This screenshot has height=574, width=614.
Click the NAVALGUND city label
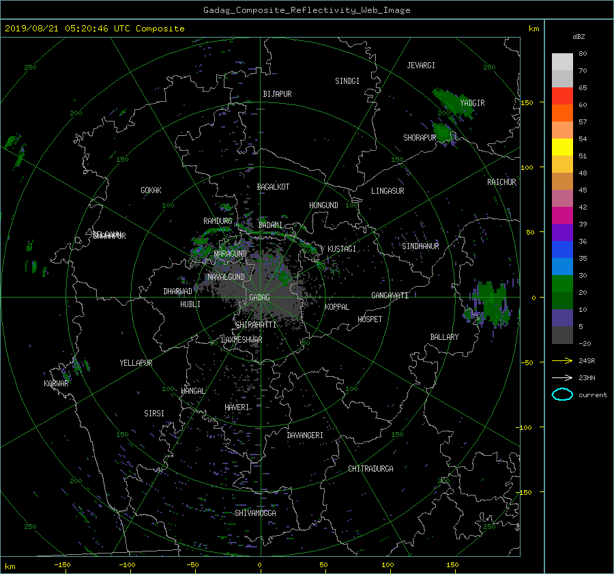tap(226, 277)
